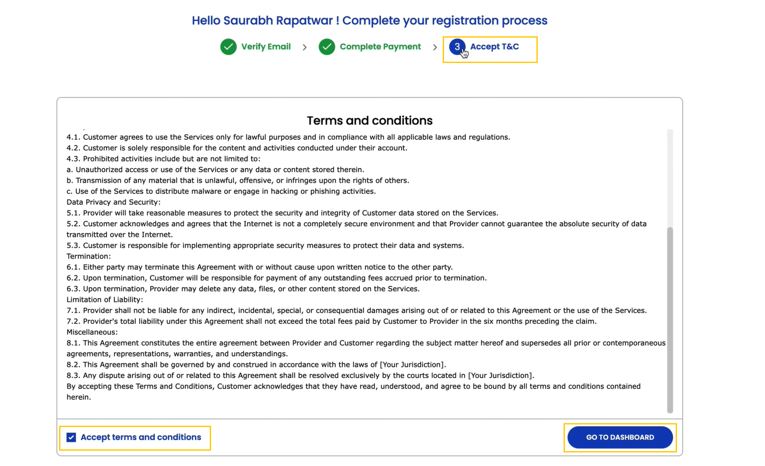
Task: Click the Accept T&C step label
Action: coord(494,47)
